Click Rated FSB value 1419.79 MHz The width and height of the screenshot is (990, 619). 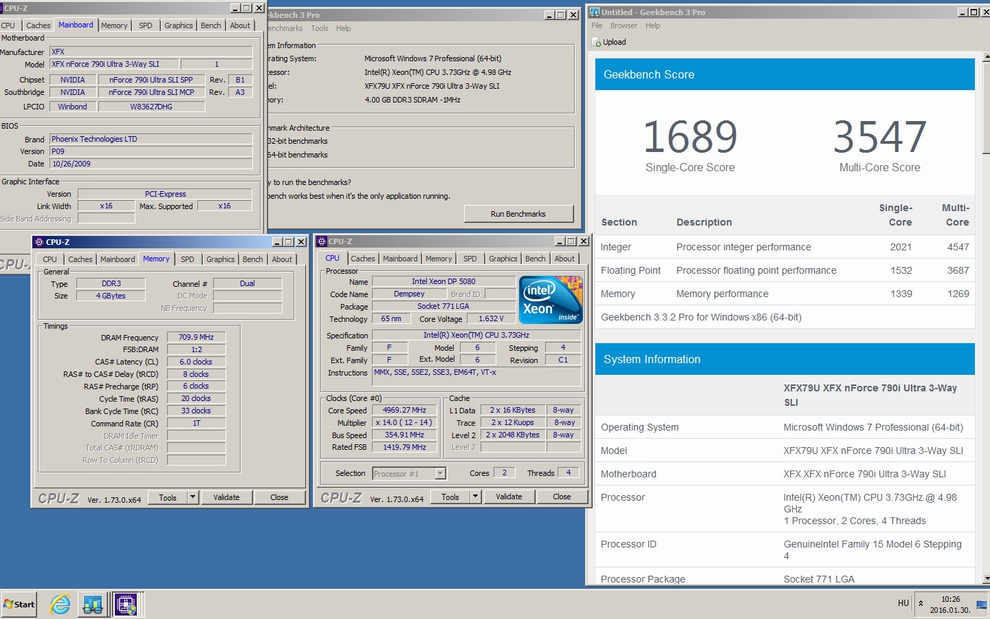click(x=404, y=447)
